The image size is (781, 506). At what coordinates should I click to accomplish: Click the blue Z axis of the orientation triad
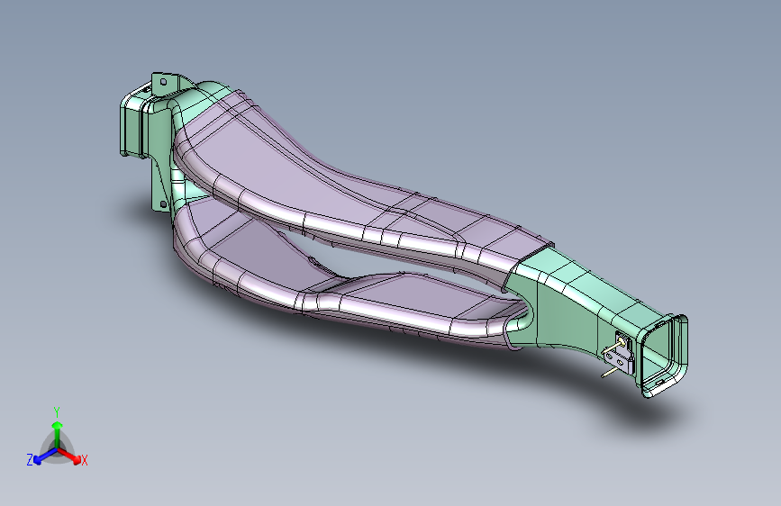(45, 456)
